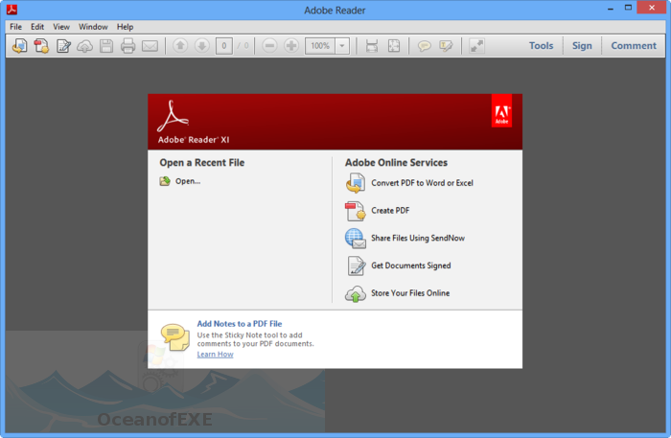Select the highlight text tool
The height and width of the screenshot is (438, 671).
446,46
